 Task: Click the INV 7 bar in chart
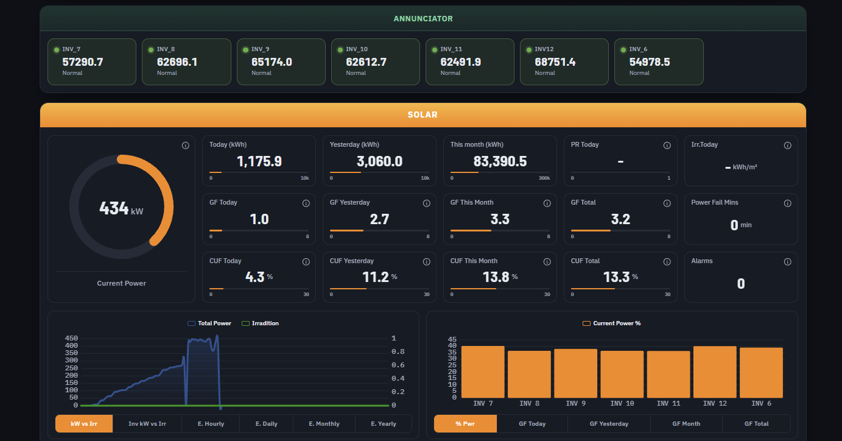pyautogui.click(x=483, y=372)
